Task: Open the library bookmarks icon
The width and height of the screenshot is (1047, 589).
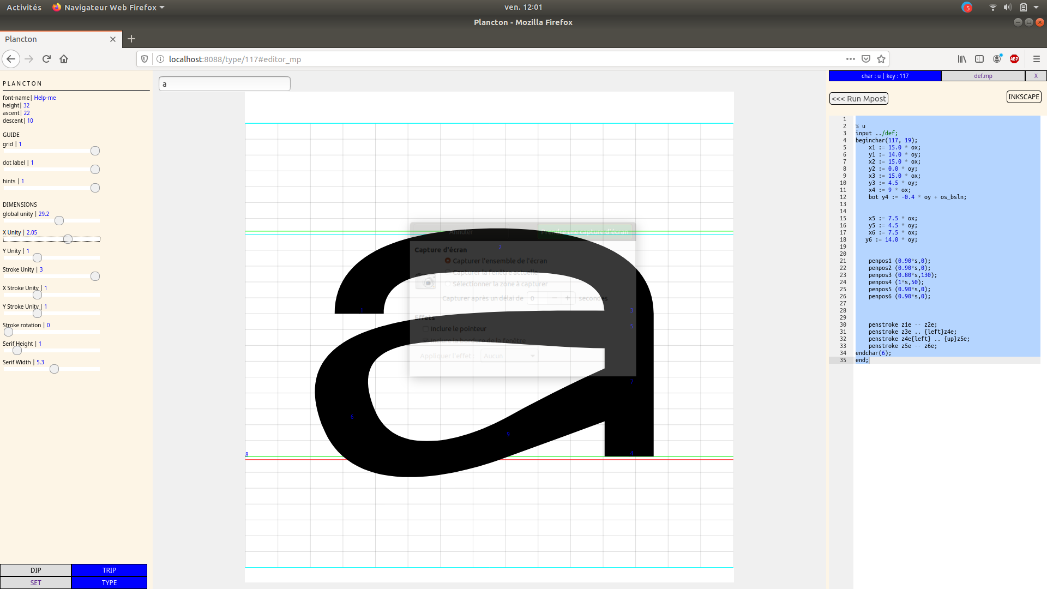Action: 962,59
